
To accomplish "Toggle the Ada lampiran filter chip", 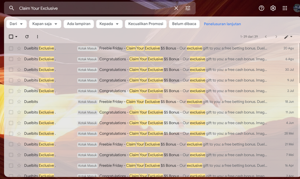I will pyautogui.click(x=79, y=24).
